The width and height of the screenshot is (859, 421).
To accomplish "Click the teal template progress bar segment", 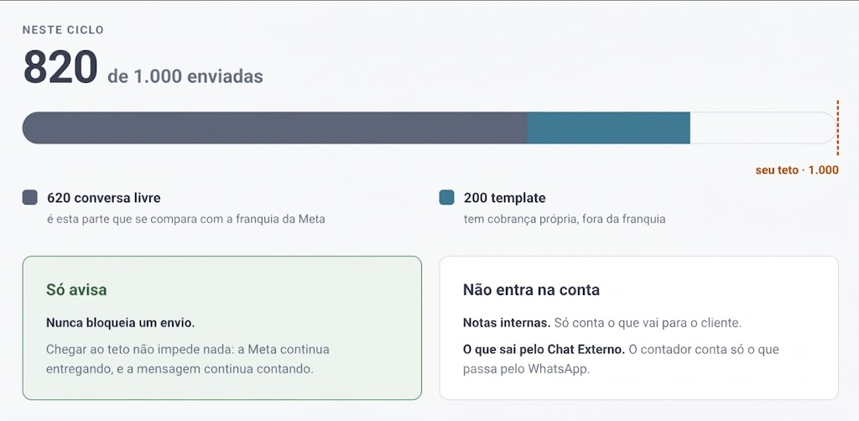I will pyautogui.click(x=609, y=128).
